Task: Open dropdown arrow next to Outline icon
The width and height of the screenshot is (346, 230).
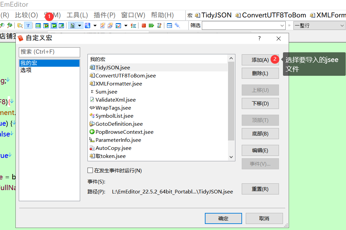Action: tap(79, 25)
